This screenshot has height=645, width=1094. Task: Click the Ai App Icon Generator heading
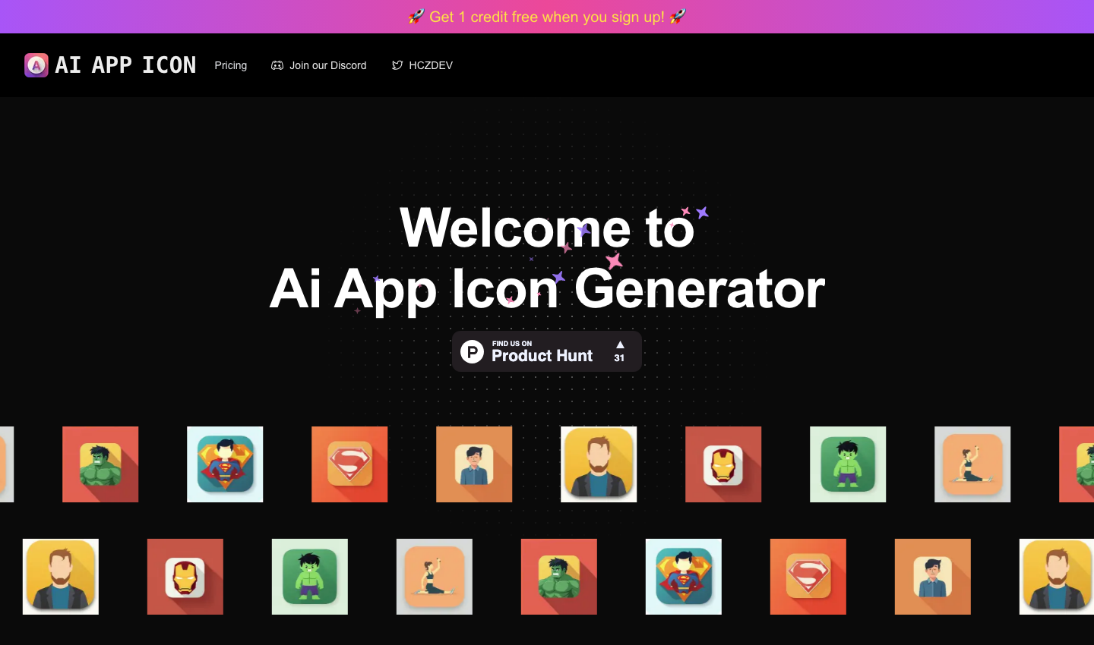pyautogui.click(x=547, y=289)
